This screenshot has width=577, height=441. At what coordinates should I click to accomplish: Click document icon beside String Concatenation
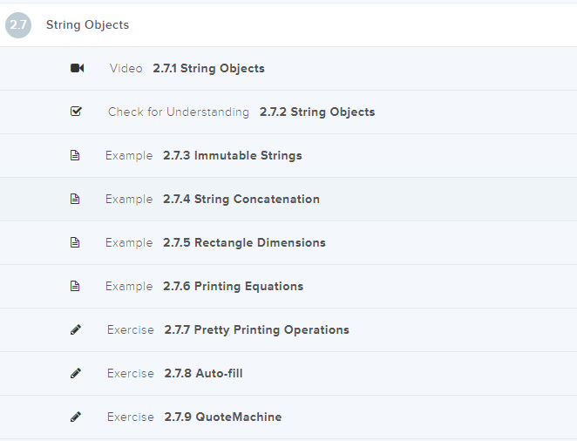click(75, 199)
